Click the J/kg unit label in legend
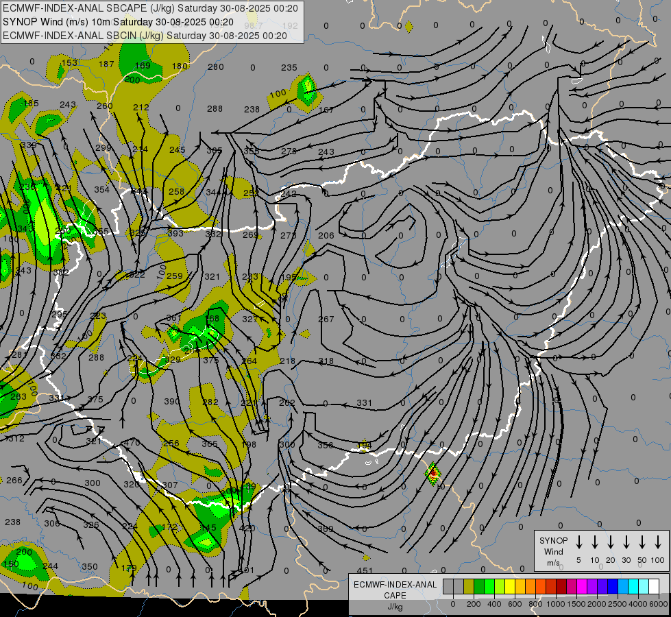Image resolution: width=671 pixels, height=617 pixels. (395, 607)
